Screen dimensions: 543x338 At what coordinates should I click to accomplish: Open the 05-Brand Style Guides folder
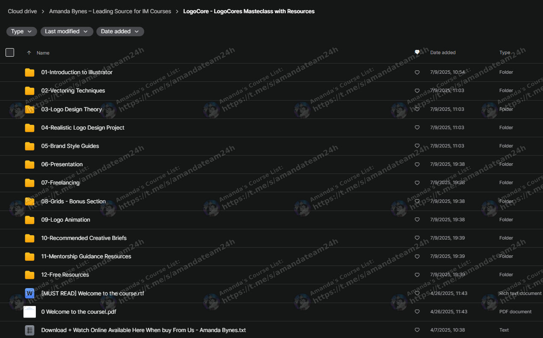[70, 146]
